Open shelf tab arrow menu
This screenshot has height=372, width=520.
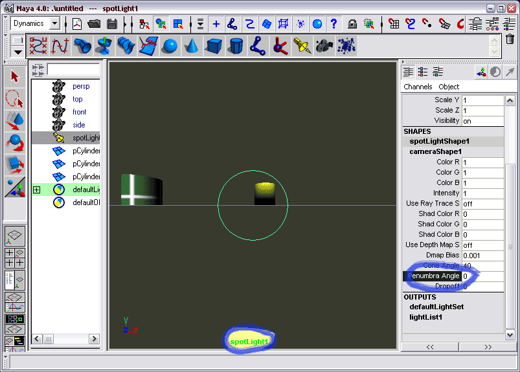click(17, 52)
